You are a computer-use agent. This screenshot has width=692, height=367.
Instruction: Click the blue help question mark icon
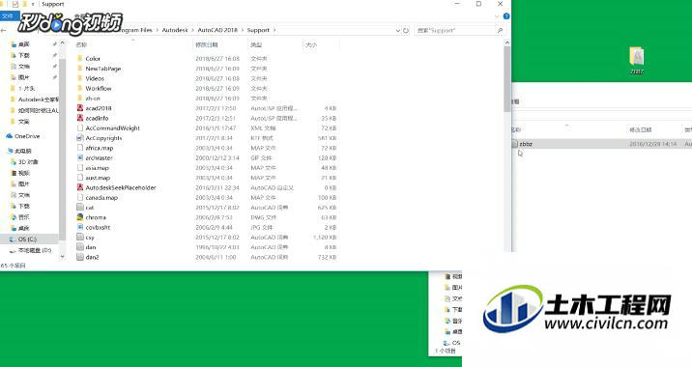pos(506,16)
